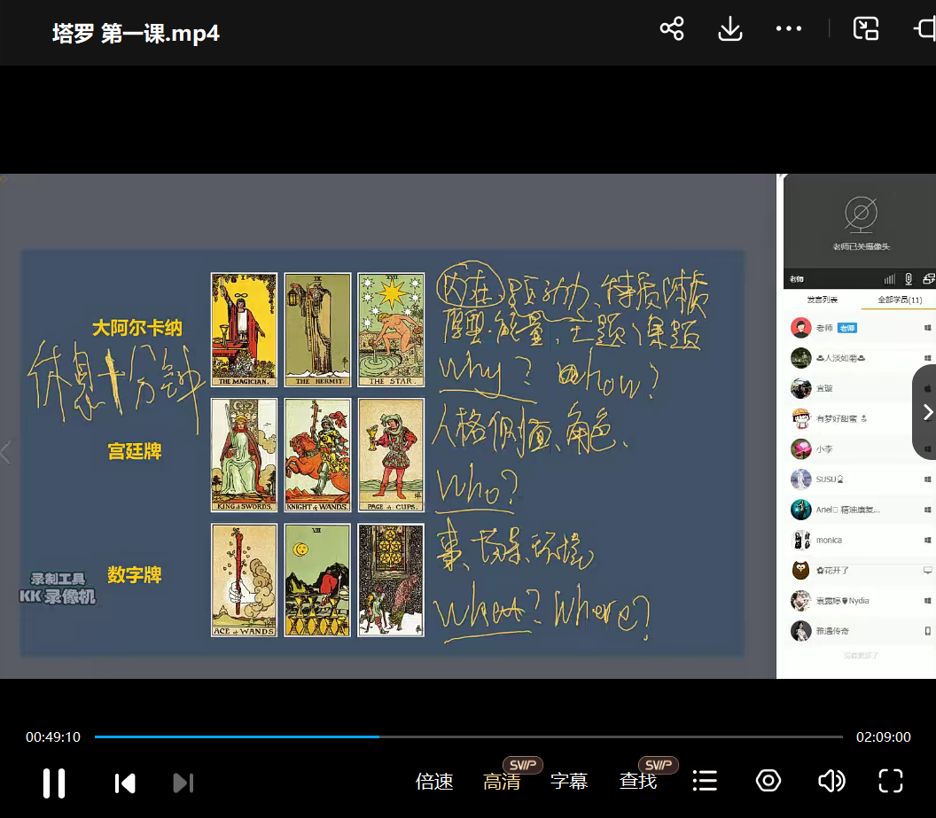936x818 pixels.
Task: Seek along the video progress bar
Action: [469, 736]
